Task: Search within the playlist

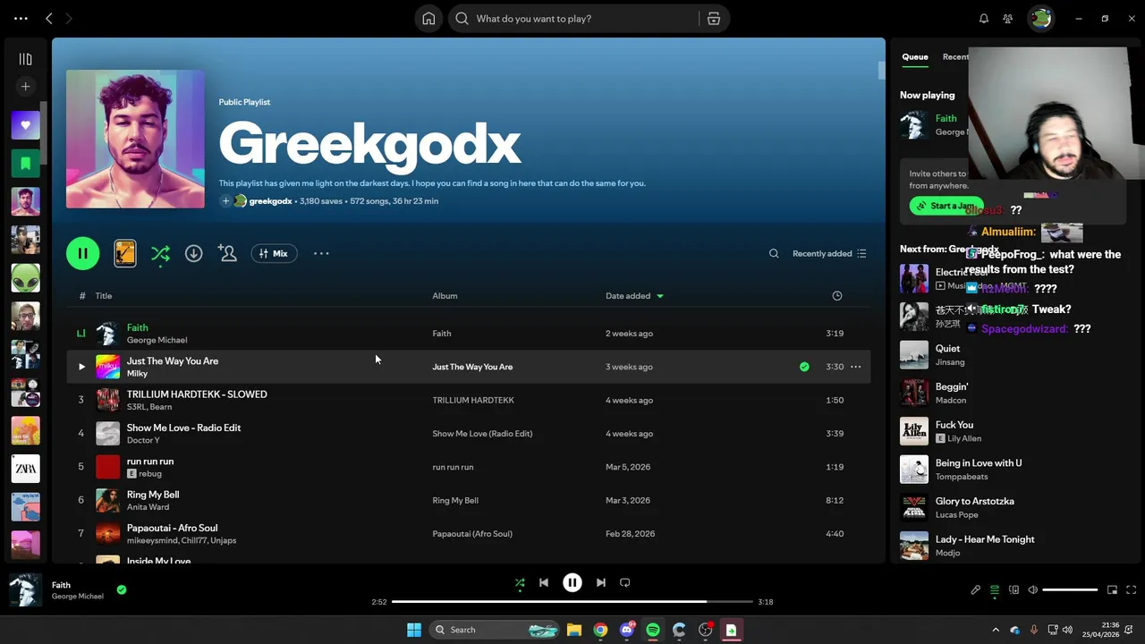Action: tap(774, 254)
